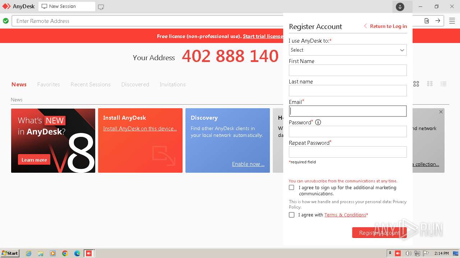Select the Recent Sessions tab
The image size is (460, 258).
pos(91,85)
